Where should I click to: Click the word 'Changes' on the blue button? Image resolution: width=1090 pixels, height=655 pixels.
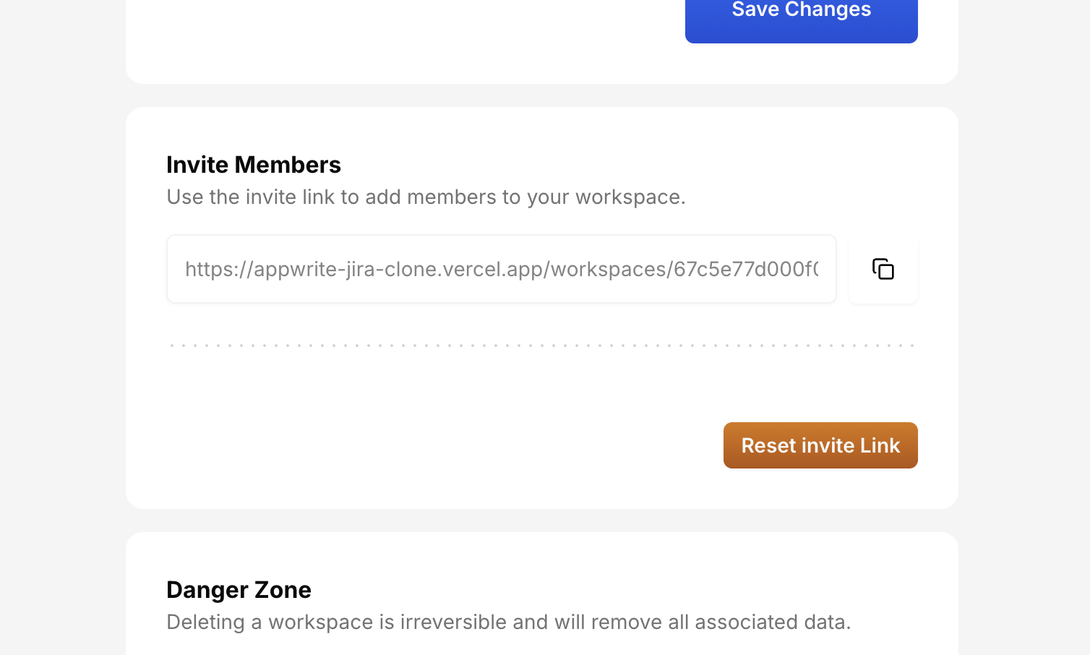pos(828,10)
